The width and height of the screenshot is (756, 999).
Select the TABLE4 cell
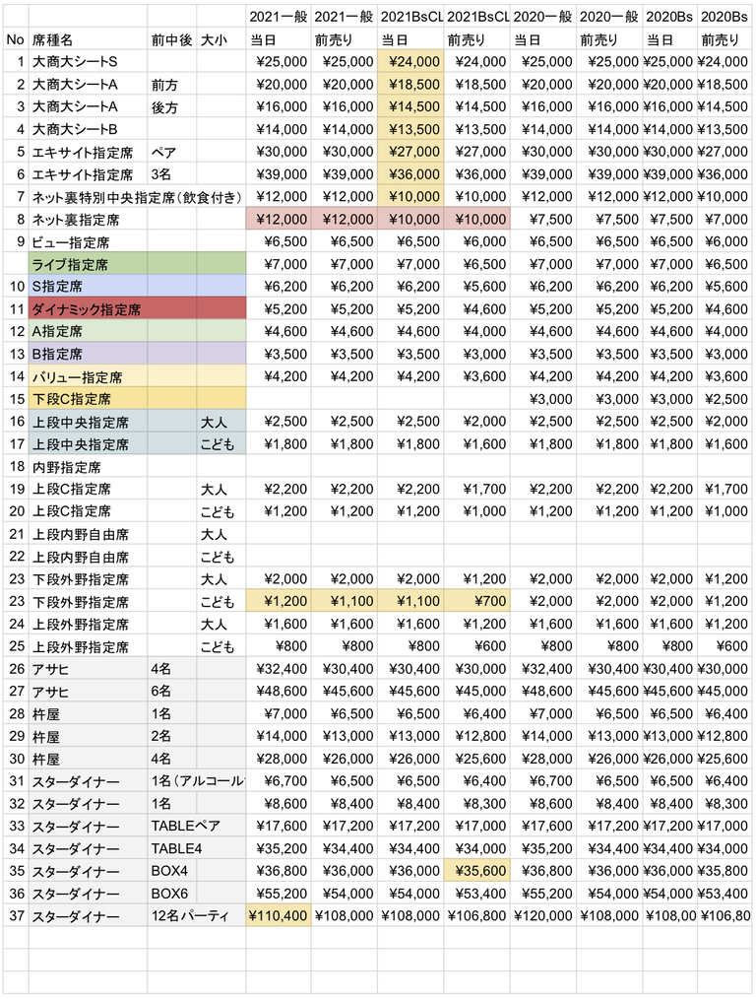click(x=197, y=848)
